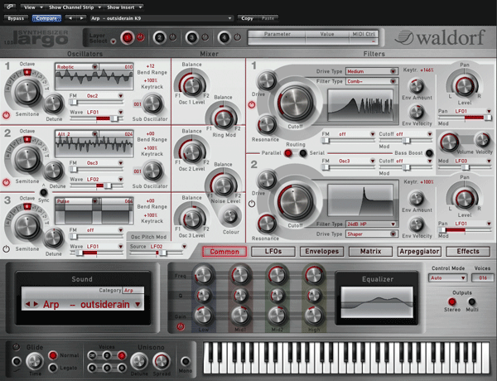This screenshot has height=381, width=497.
Task: Click the link icon in the title bar
Action: (10, 7)
